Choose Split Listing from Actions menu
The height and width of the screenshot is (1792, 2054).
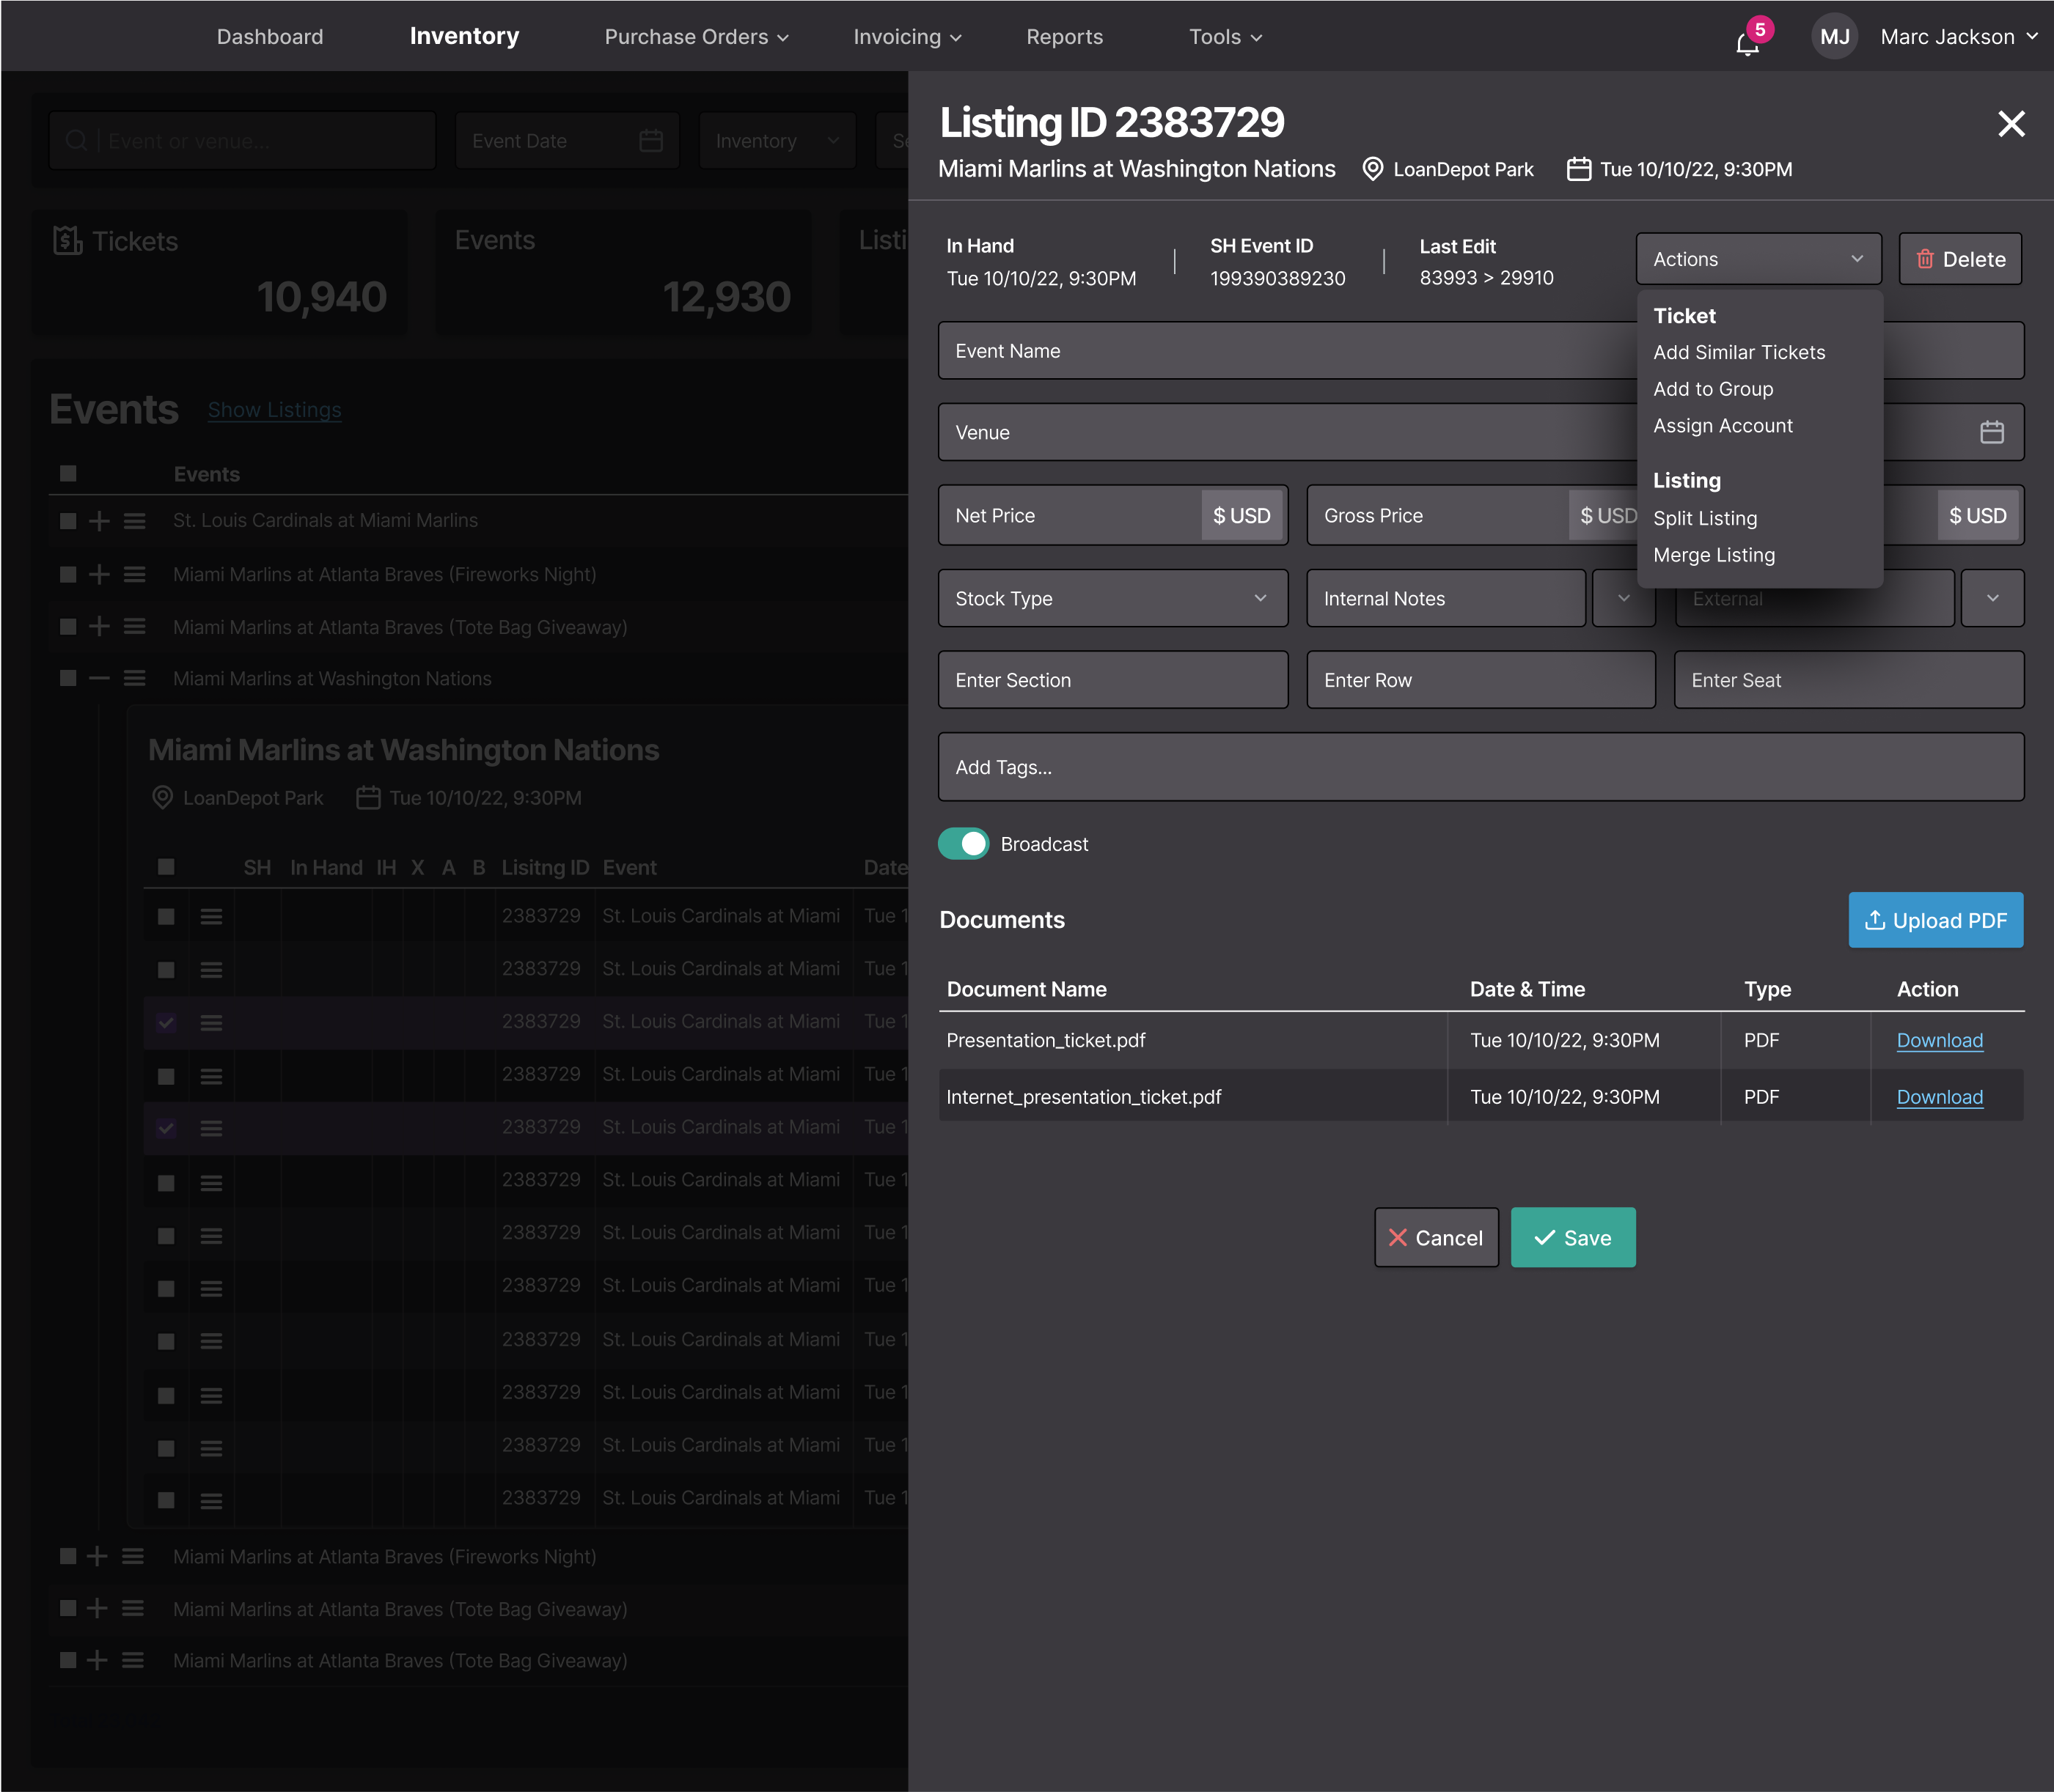point(1705,518)
